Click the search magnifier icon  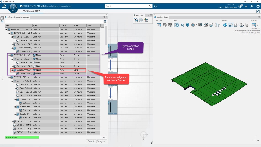[150, 6]
